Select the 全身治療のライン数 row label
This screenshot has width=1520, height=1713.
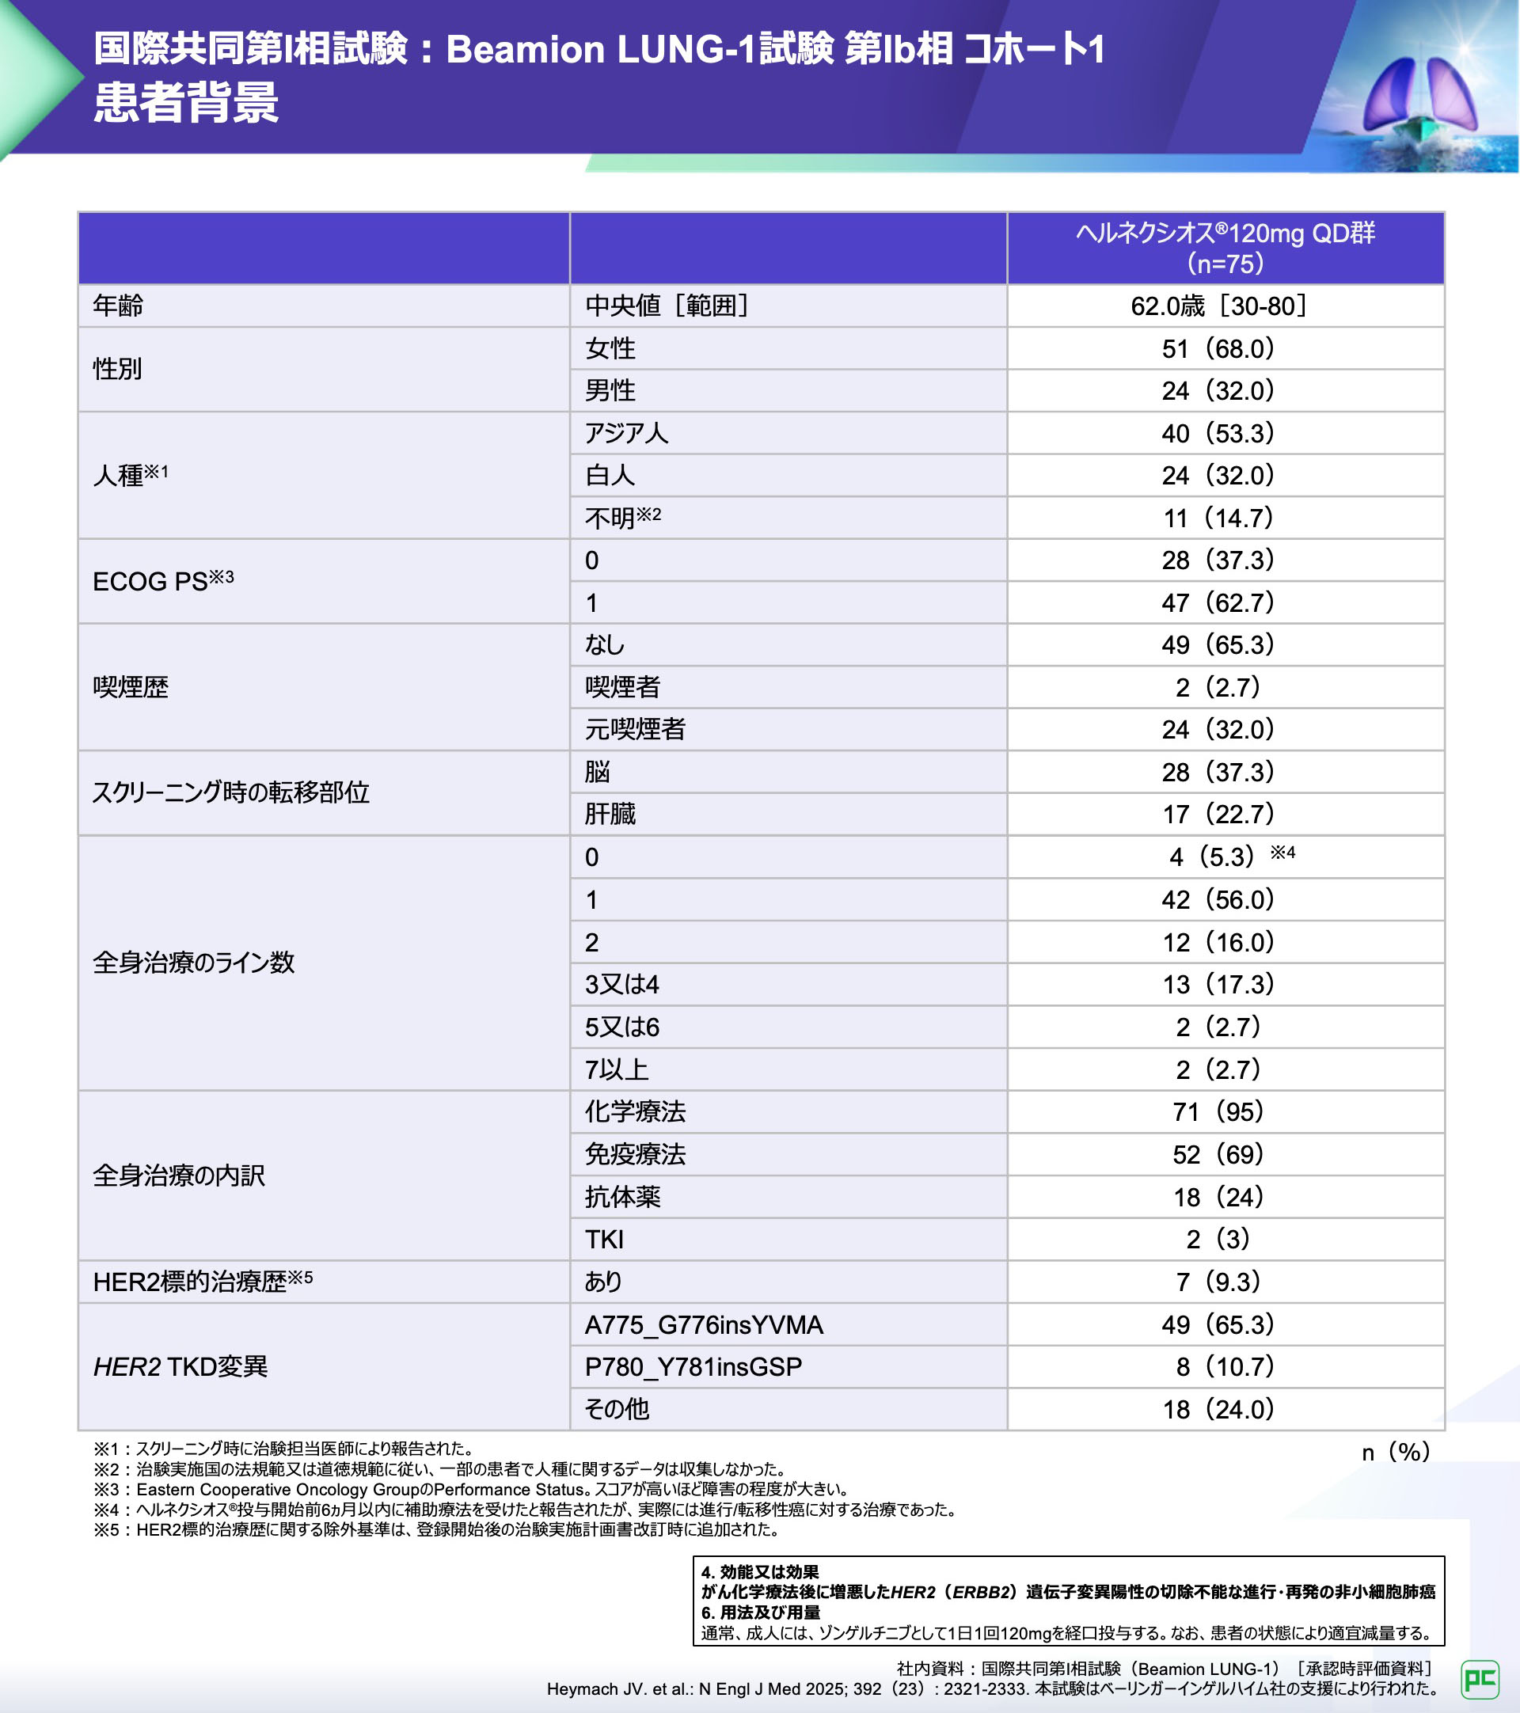click(193, 962)
